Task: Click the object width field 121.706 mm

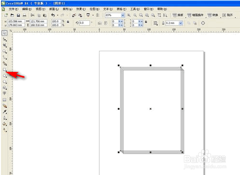Action: [x=38, y=21]
